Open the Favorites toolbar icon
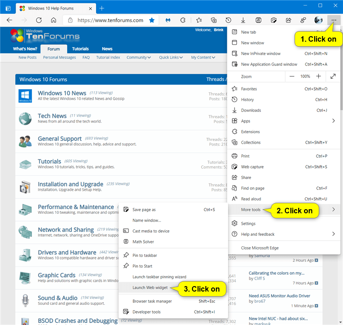 199,20
